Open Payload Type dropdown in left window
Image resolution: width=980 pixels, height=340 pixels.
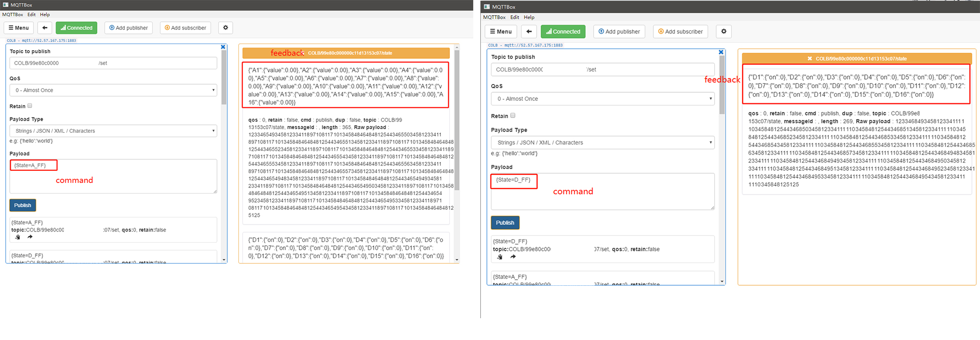(x=113, y=131)
